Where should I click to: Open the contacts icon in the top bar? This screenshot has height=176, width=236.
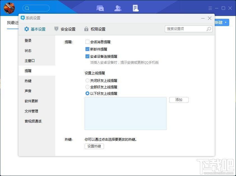tap(118, 8)
